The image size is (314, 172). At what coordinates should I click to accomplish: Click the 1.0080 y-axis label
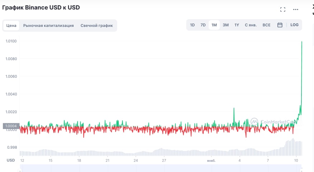point(11,59)
